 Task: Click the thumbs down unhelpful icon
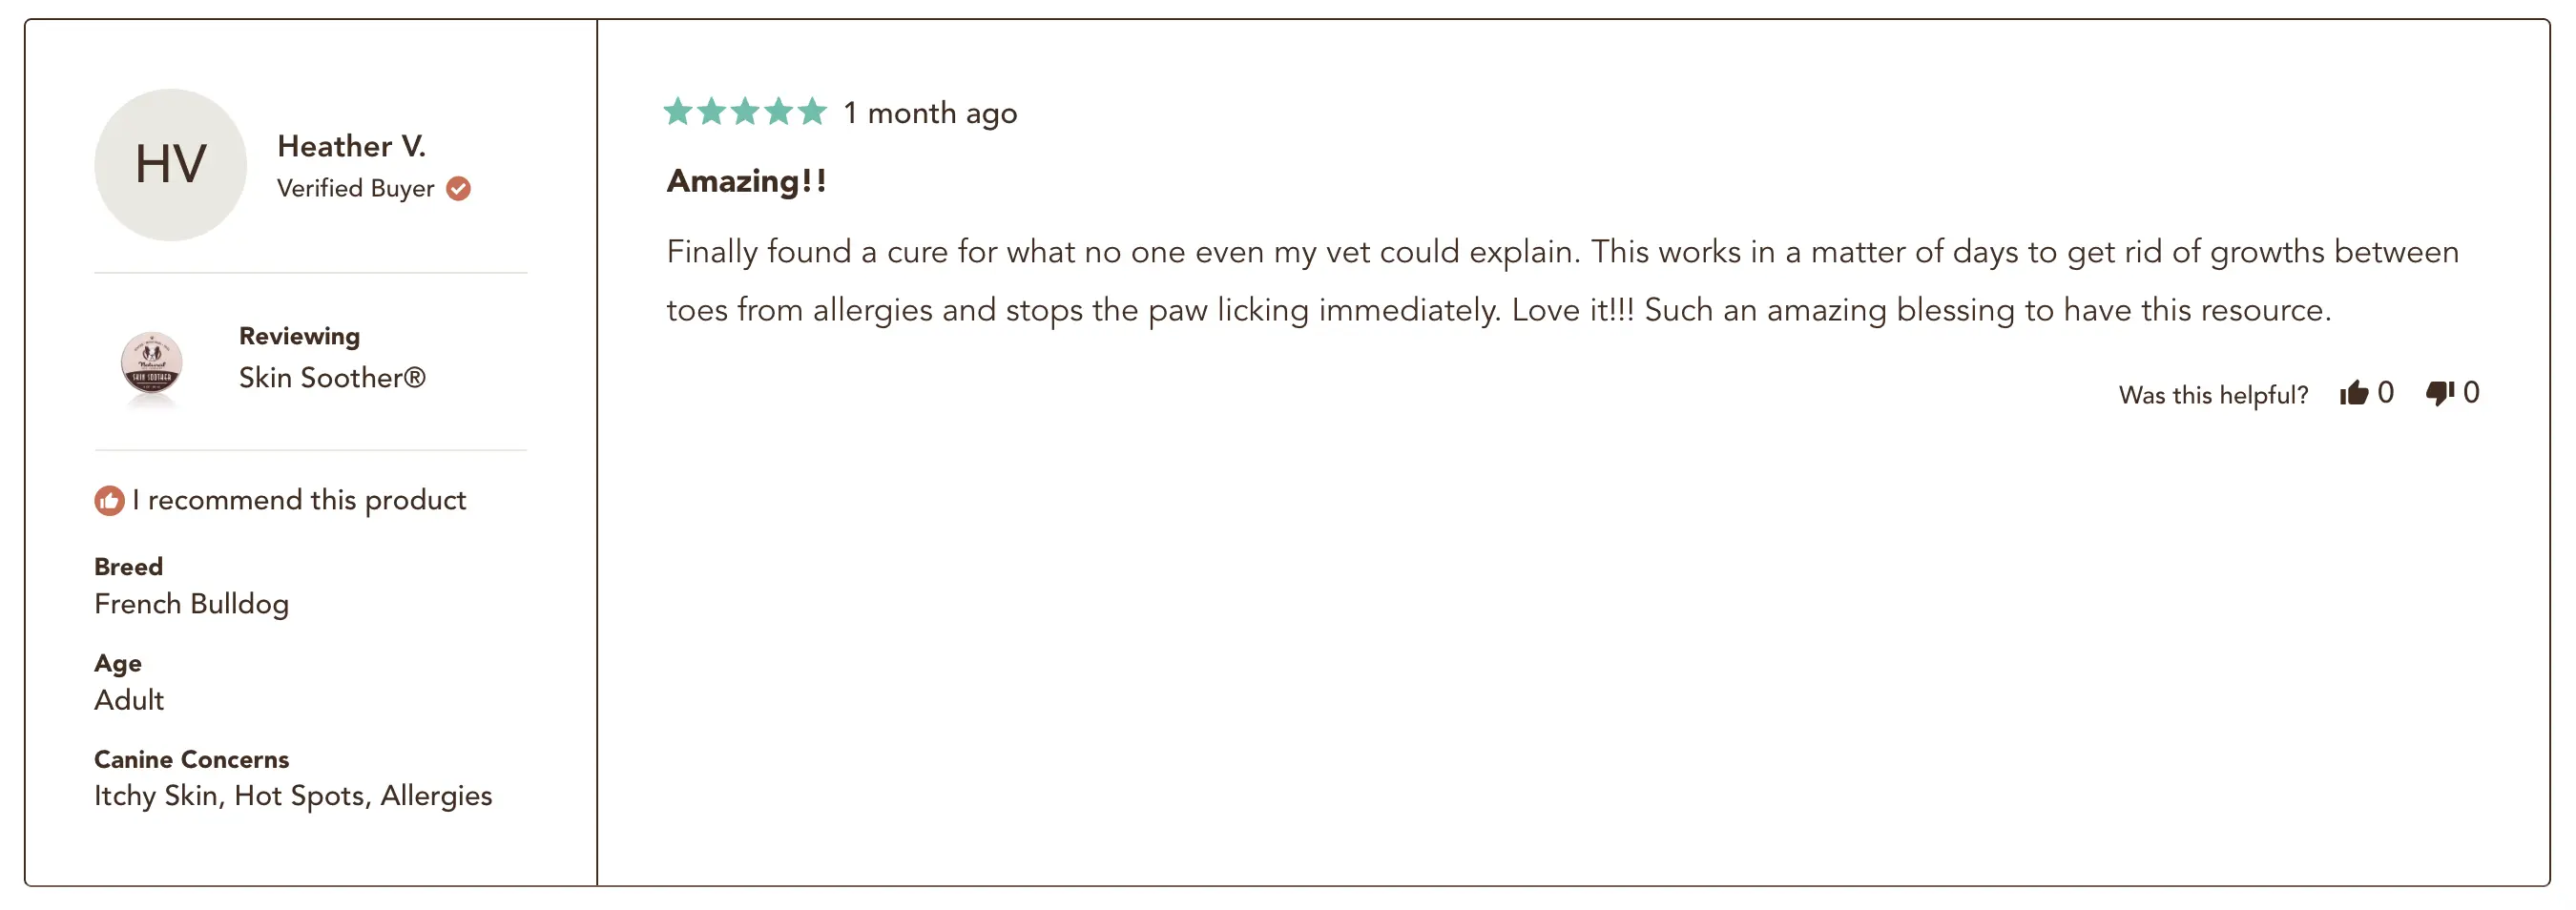(x=2439, y=393)
